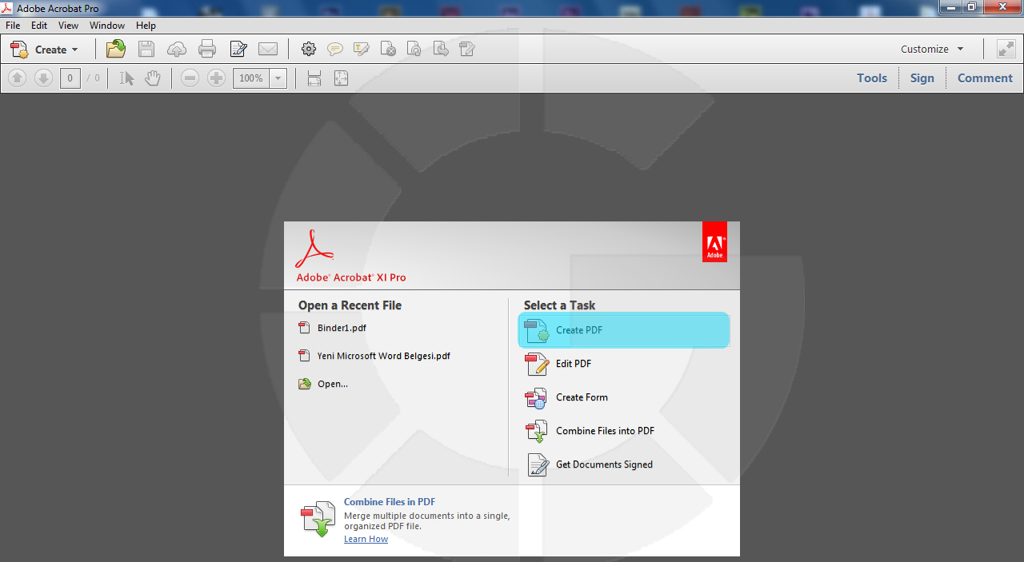Viewport: 1024px width, 562px height.
Task: Click the rotate page icon
Action: (414, 50)
